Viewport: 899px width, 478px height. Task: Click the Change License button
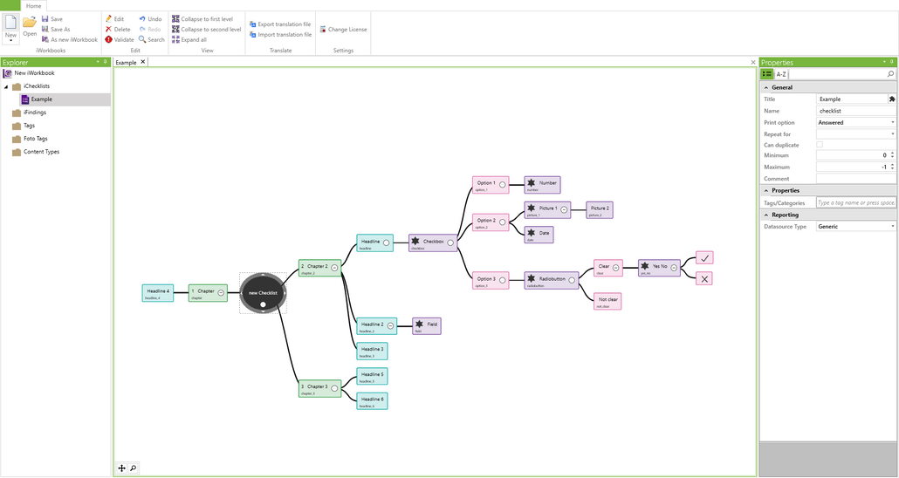(343, 30)
